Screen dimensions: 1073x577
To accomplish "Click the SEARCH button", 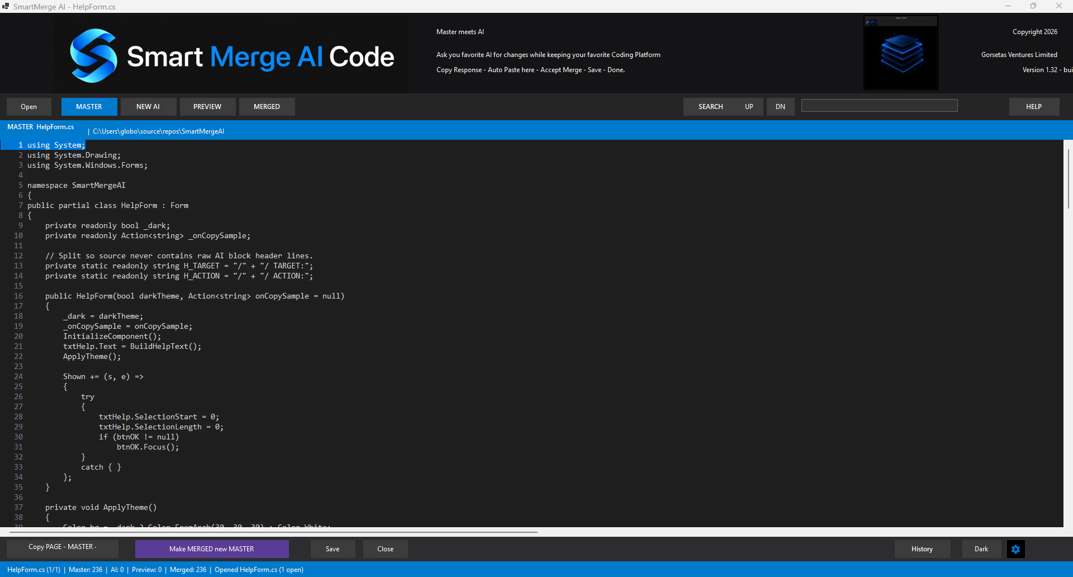I will click(x=710, y=107).
